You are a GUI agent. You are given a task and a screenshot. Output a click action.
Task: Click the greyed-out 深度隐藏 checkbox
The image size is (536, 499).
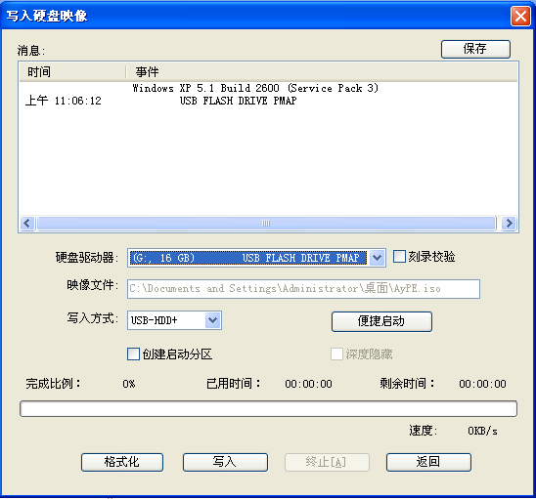point(336,353)
